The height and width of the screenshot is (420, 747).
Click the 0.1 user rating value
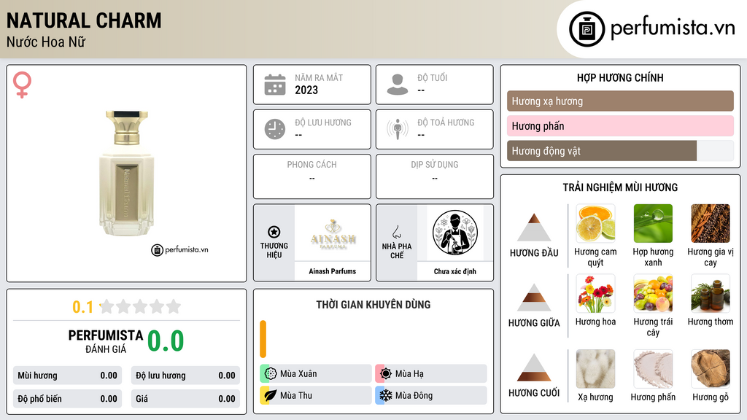82,307
